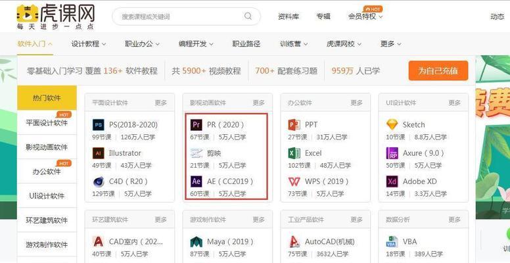510x263 pixels.
Task: Open the Maya（2019） course title
Action: 230,241
